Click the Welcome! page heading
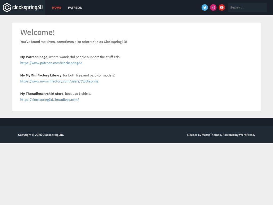 click(38, 32)
